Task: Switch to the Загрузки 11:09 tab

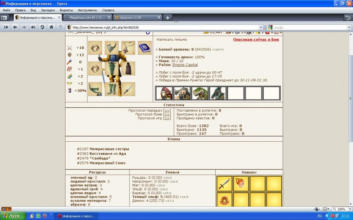Action: click(137, 18)
